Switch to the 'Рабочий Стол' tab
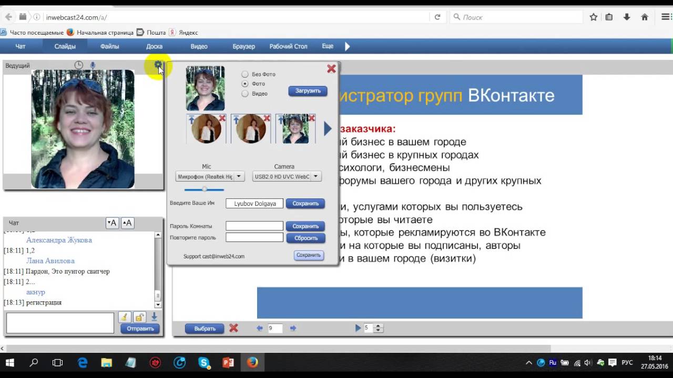Image resolution: width=673 pixels, height=378 pixels. click(x=289, y=46)
